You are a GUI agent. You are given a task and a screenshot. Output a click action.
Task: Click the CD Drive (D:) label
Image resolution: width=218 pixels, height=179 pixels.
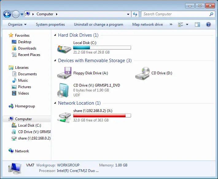coord(162,73)
